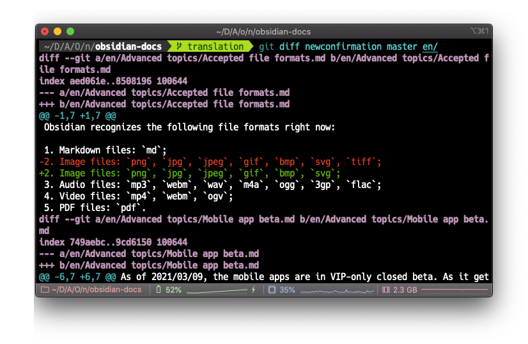
Task: Click the memory usage graph line
Action: pyautogui.click(x=454, y=290)
